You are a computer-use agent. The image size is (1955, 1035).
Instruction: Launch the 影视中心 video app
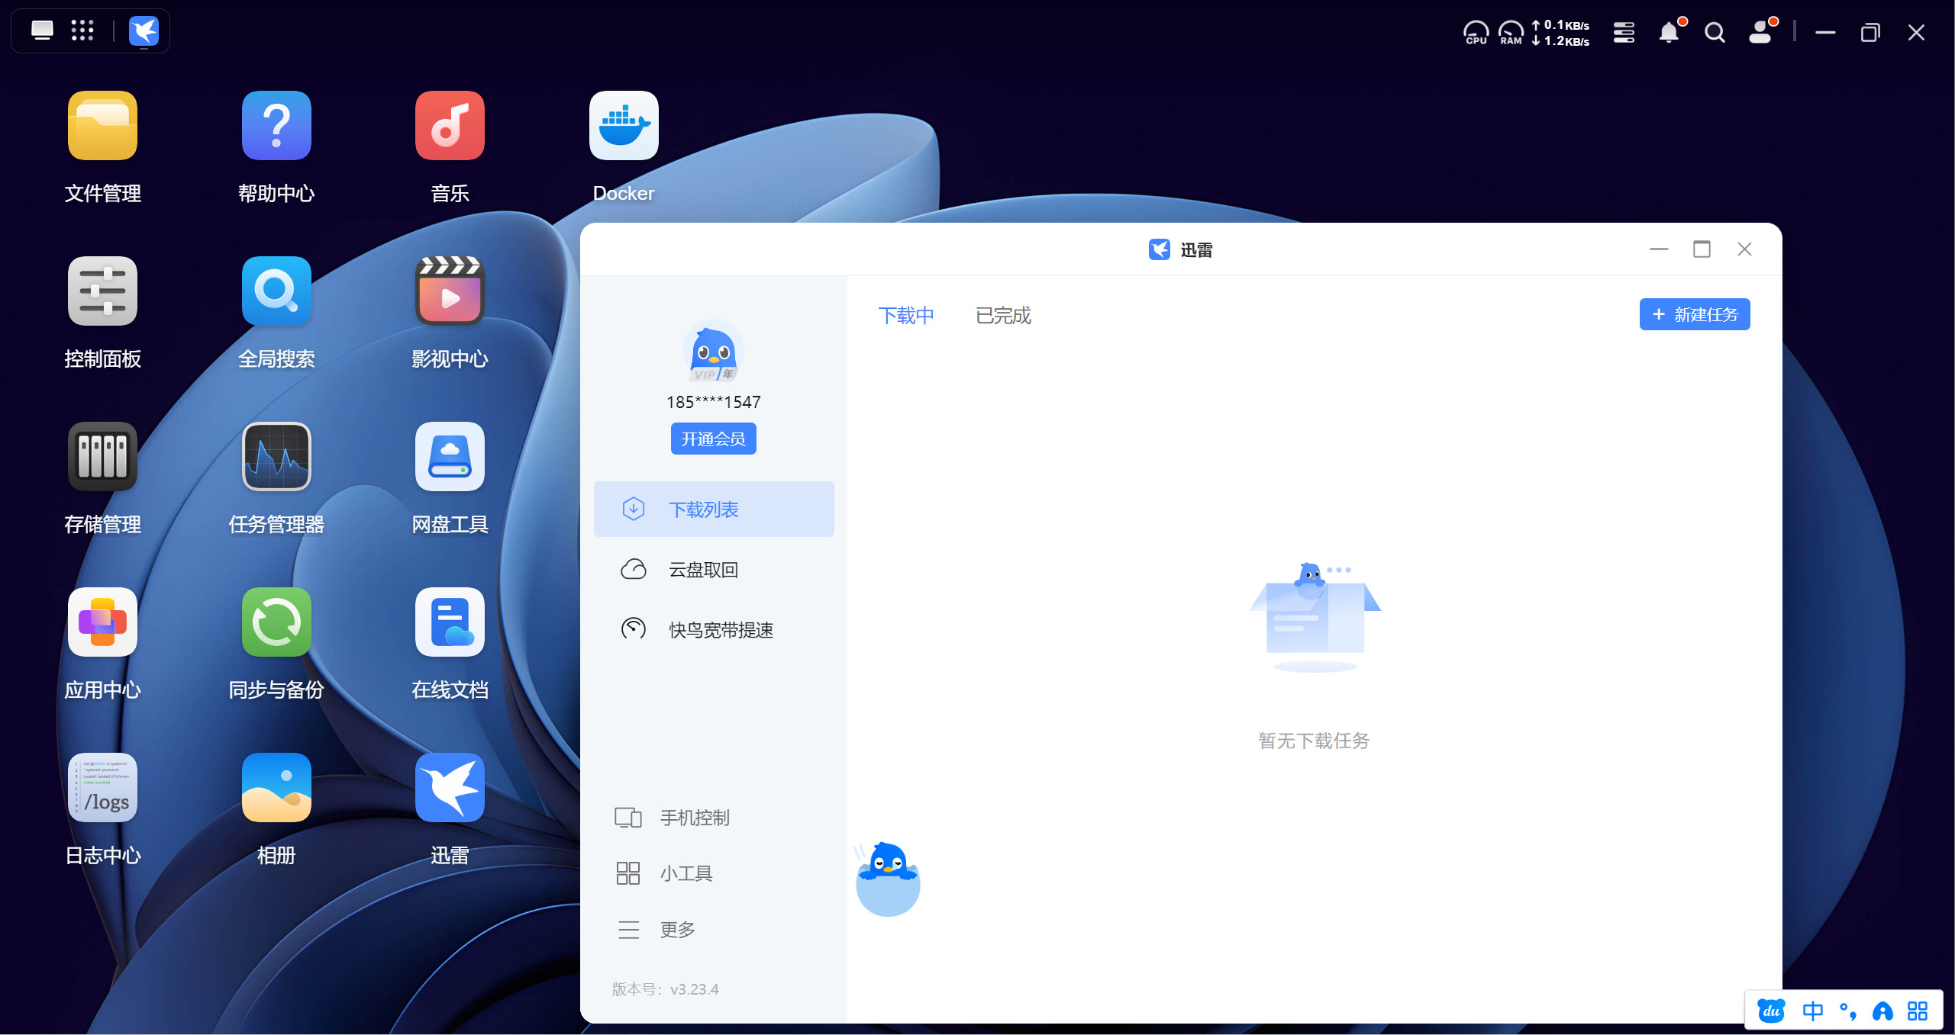450,291
